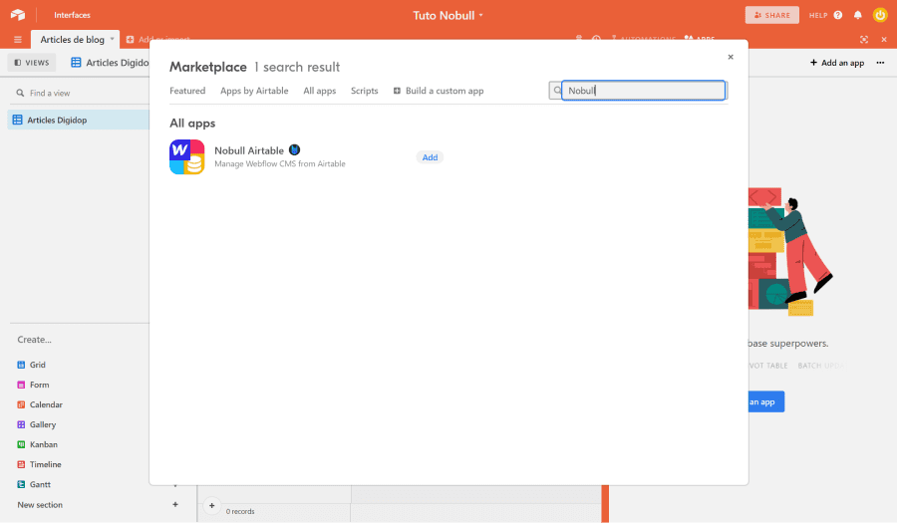897x523 pixels.
Task: Switch to Apps by Airtable tab
Action: 254,91
